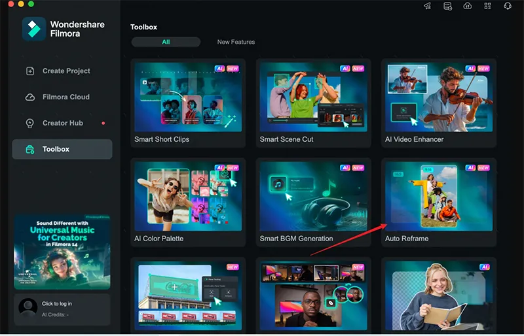This screenshot has height=336, width=524.
Task: Click the headset support icon
Action: [x=507, y=6]
